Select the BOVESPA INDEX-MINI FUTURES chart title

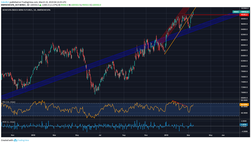(27, 10)
